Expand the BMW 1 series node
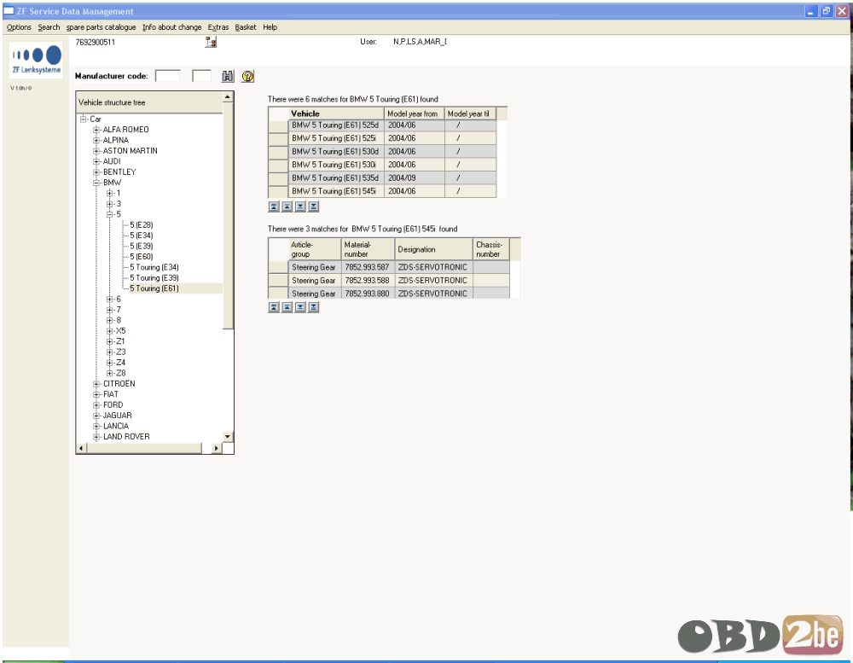853x663 pixels. pos(110,193)
